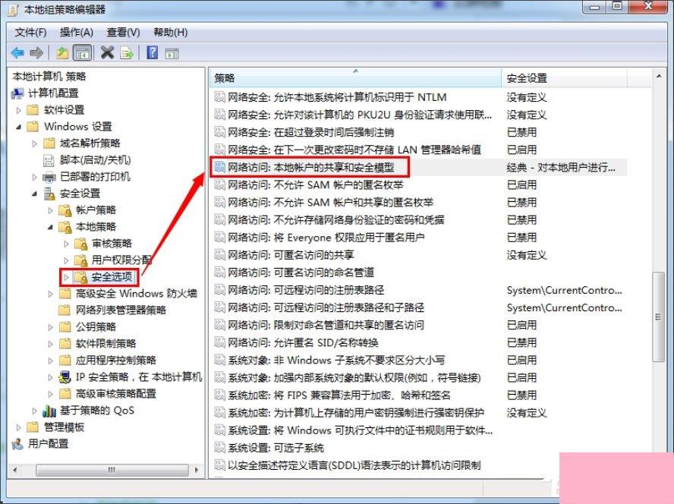The width and height of the screenshot is (674, 504).
Task: Select 软件限制策略 tree item
Action: [106, 344]
